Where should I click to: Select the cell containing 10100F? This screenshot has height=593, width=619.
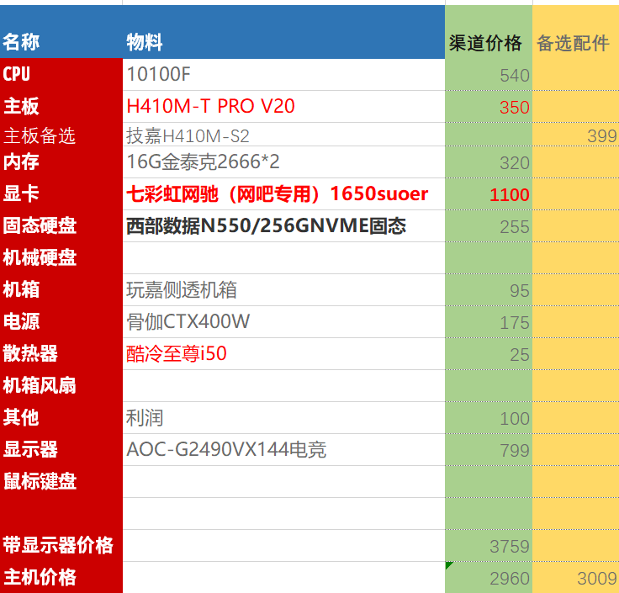coord(283,75)
